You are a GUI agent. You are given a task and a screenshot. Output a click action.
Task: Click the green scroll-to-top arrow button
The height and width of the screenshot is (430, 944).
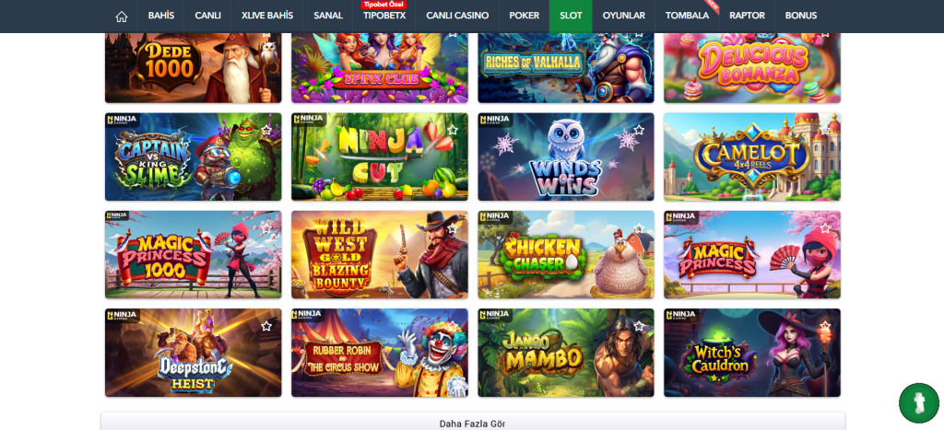(x=919, y=403)
